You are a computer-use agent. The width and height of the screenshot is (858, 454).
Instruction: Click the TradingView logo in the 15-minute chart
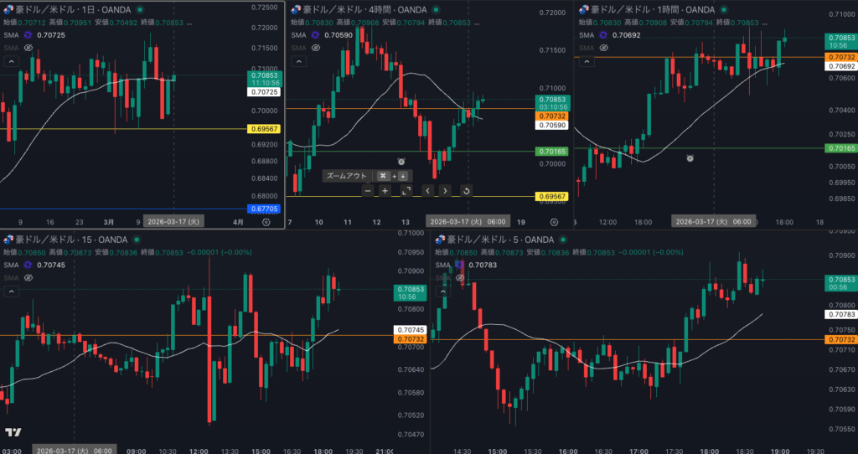click(13, 432)
